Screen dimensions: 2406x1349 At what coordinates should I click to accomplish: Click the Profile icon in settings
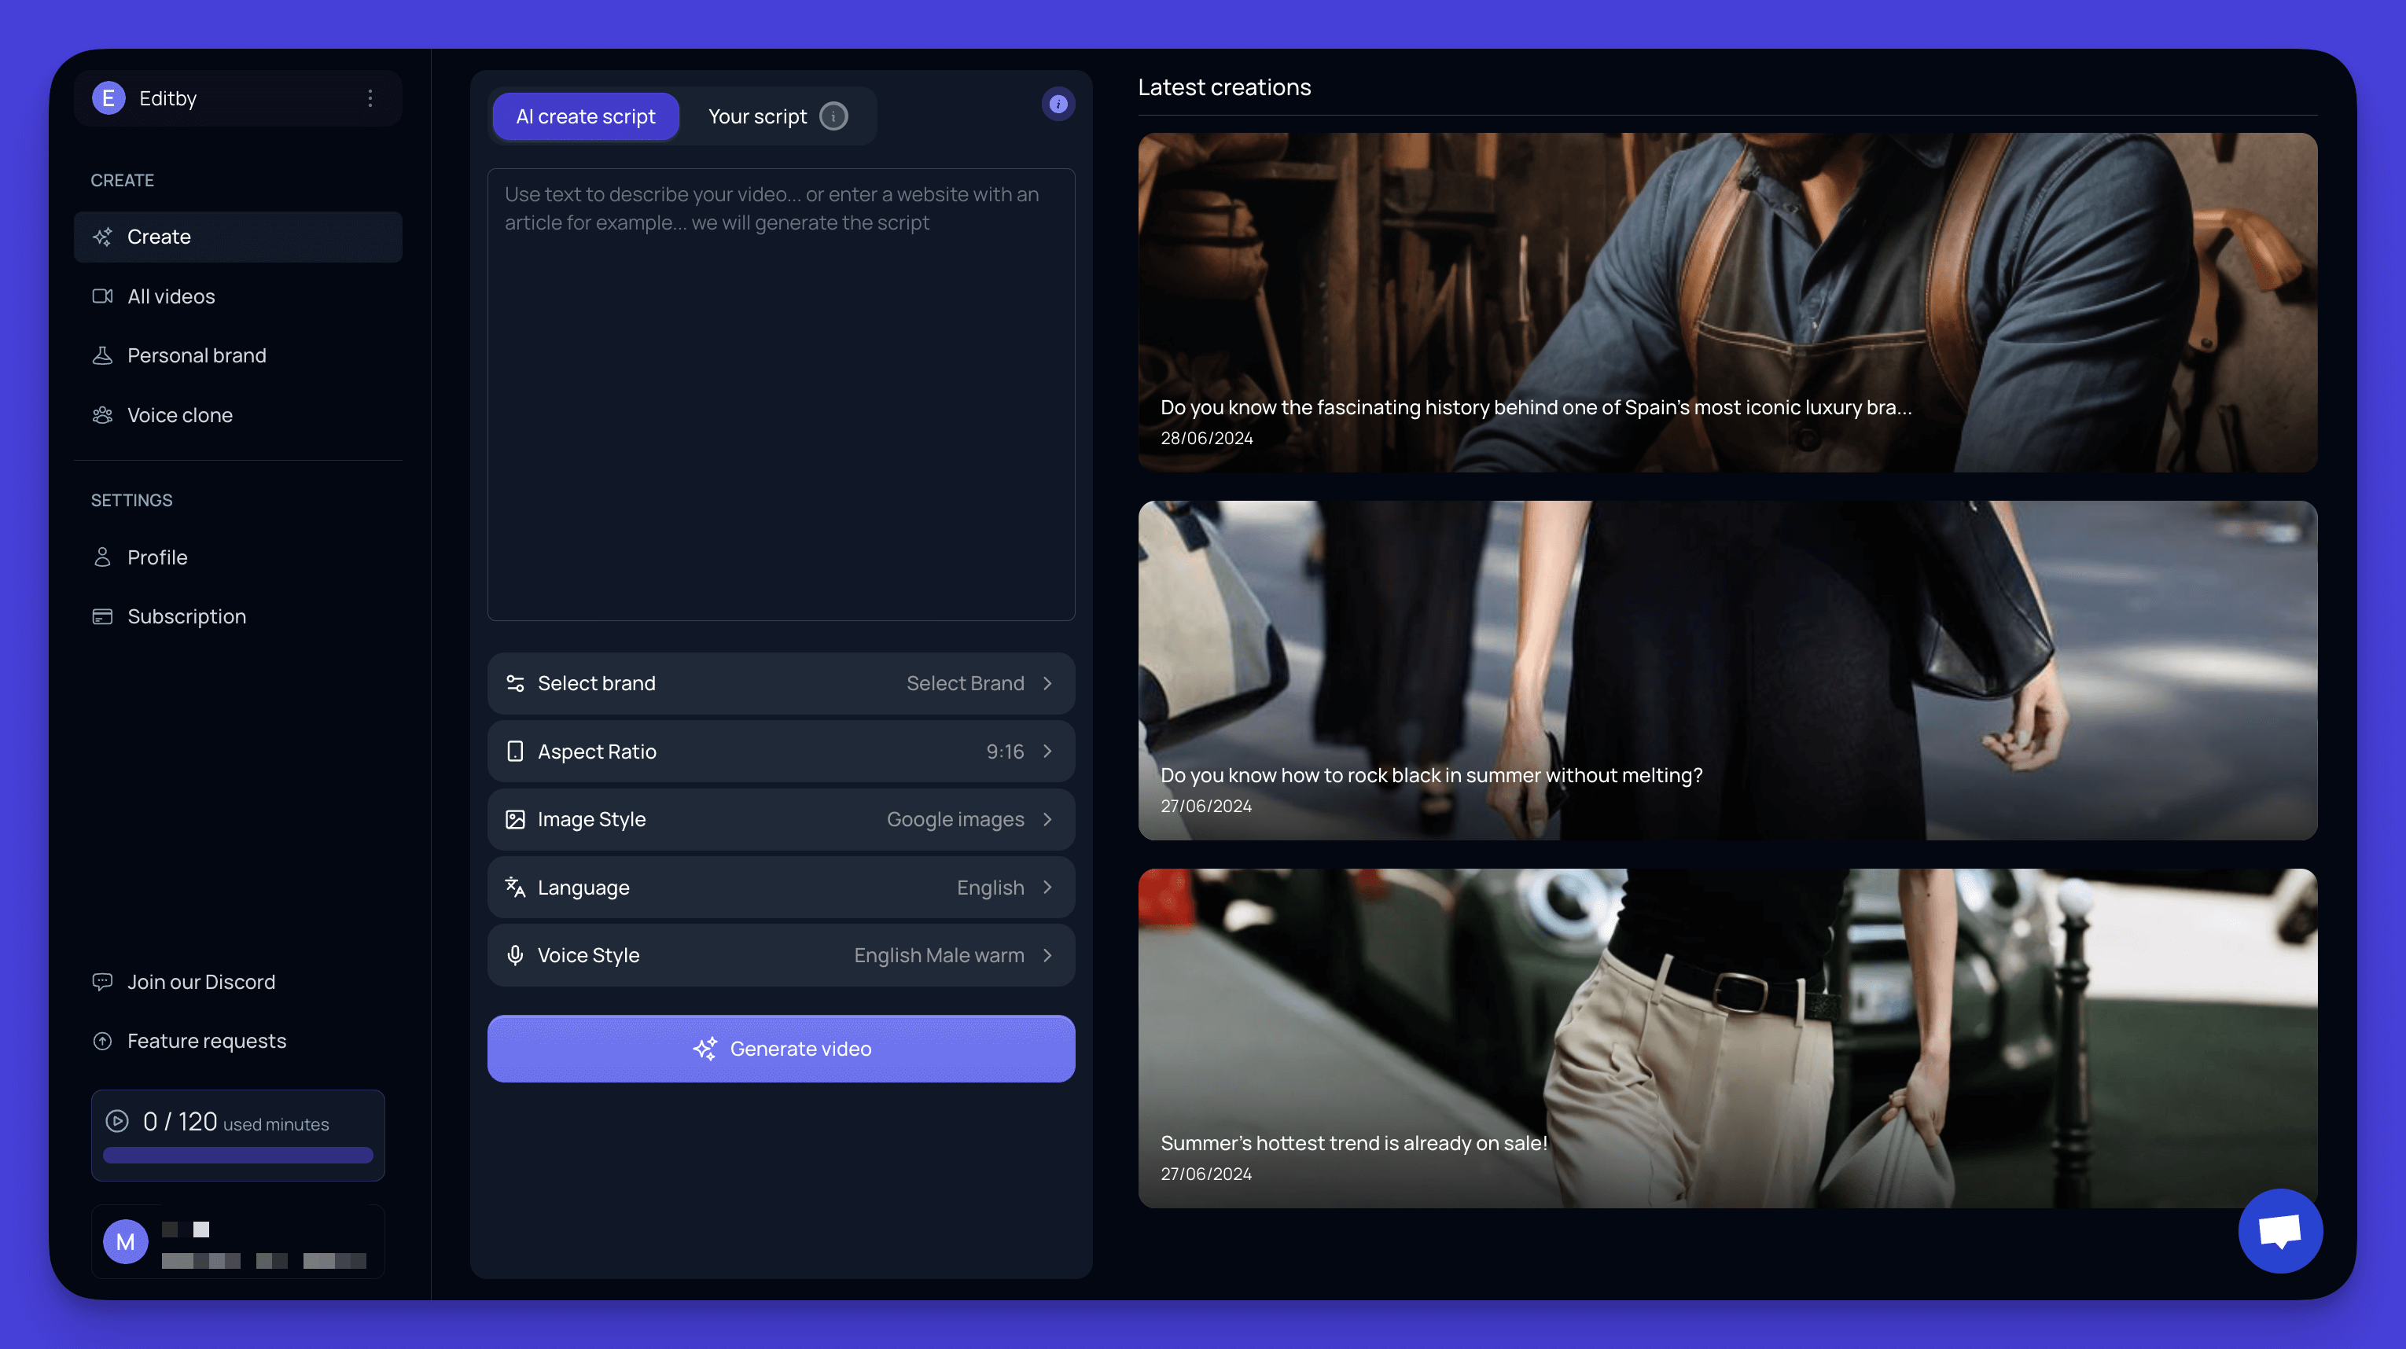(102, 557)
